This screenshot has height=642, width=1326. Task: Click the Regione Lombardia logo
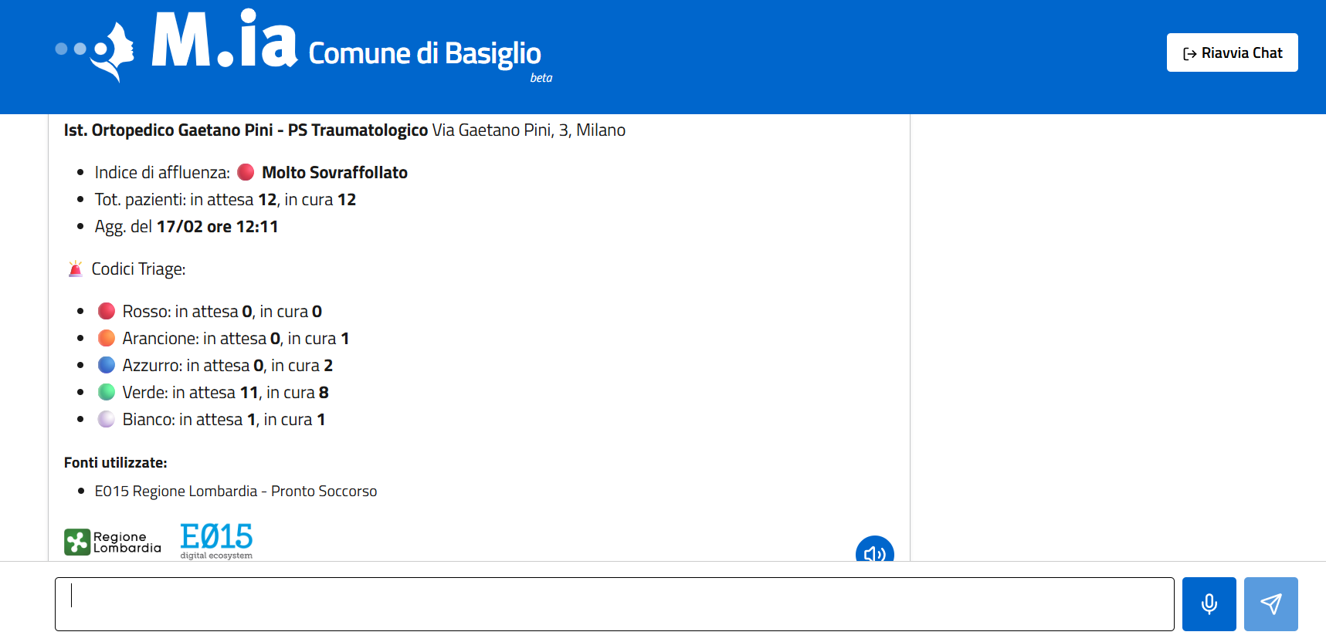click(x=113, y=542)
